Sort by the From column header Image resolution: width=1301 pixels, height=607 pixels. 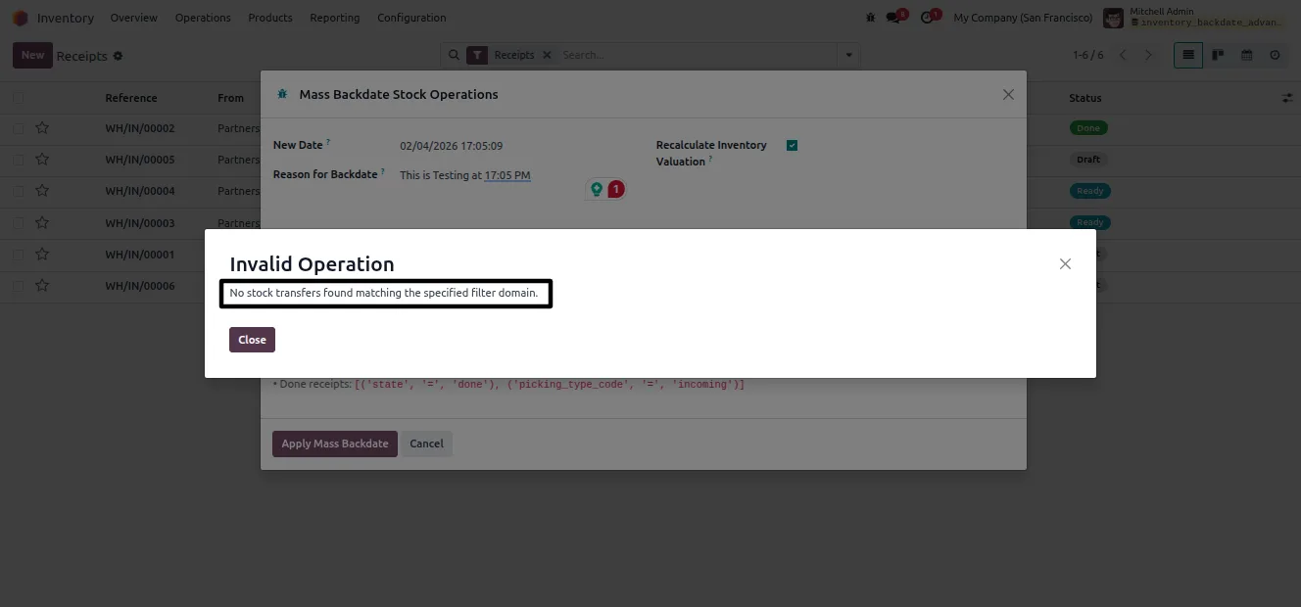click(x=230, y=98)
